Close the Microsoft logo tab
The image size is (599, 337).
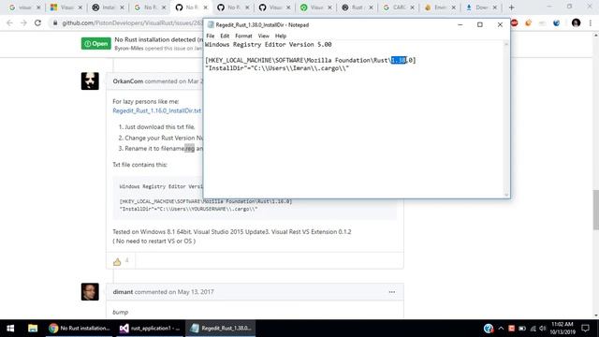[x=80, y=7]
